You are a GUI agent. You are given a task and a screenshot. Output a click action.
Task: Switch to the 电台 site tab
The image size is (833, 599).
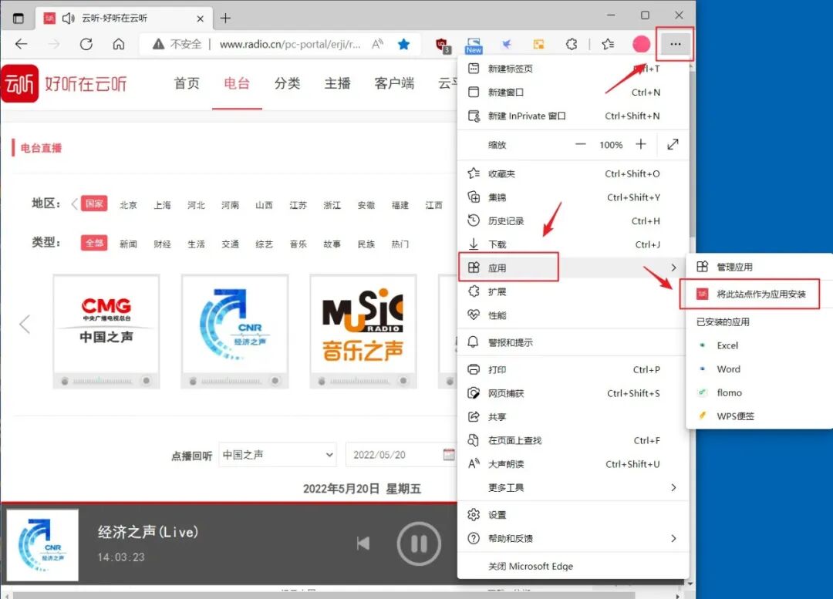[x=237, y=83]
